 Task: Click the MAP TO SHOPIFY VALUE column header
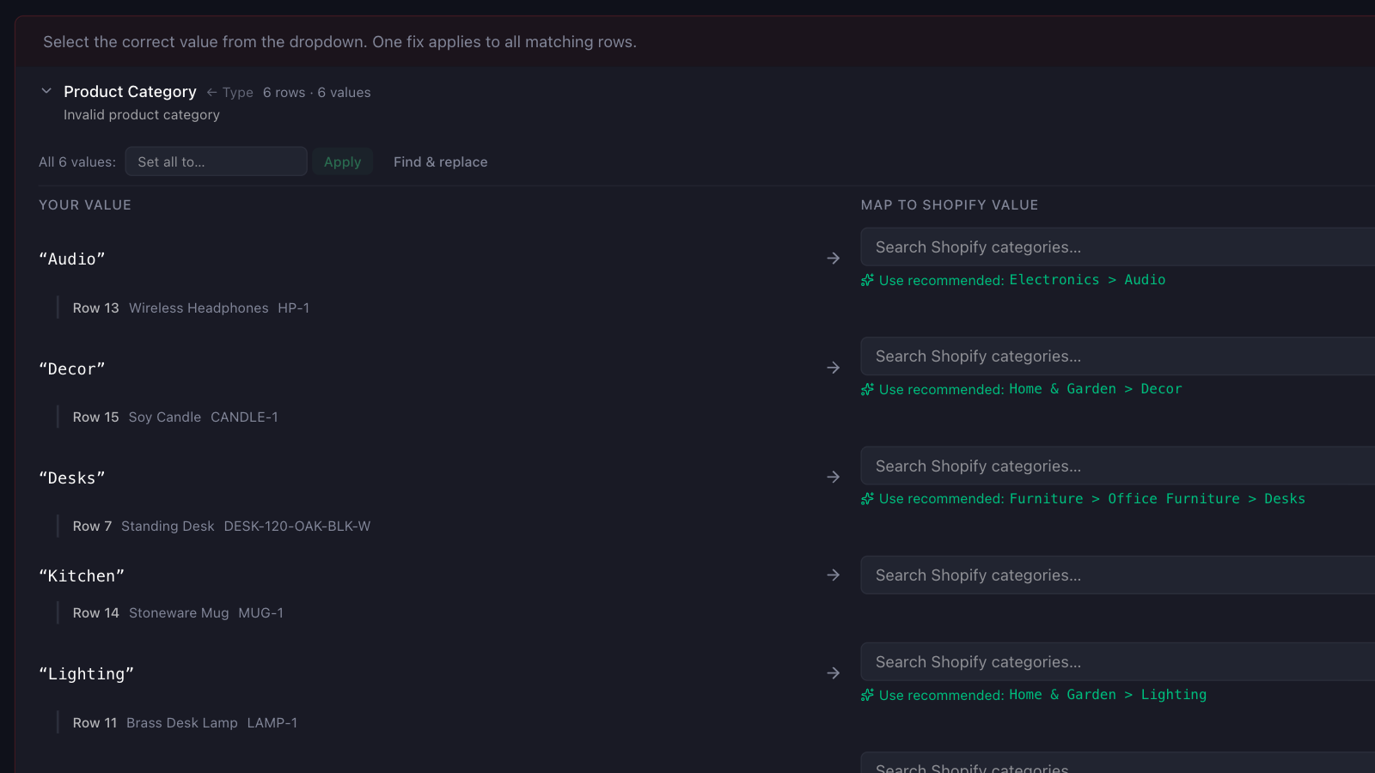coord(950,204)
